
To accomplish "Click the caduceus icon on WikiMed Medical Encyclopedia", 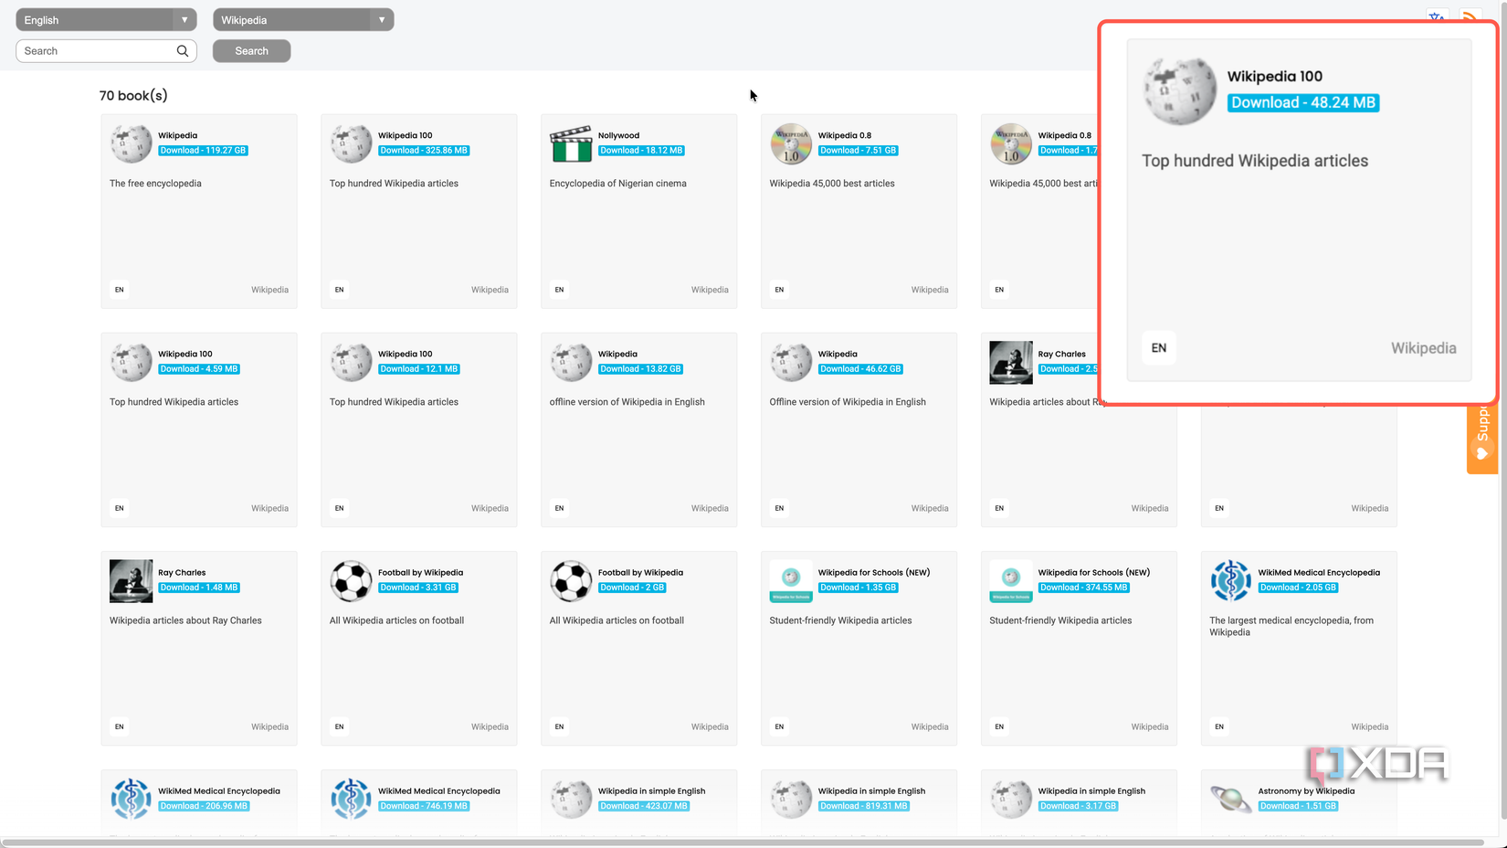I will click(1230, 580).
